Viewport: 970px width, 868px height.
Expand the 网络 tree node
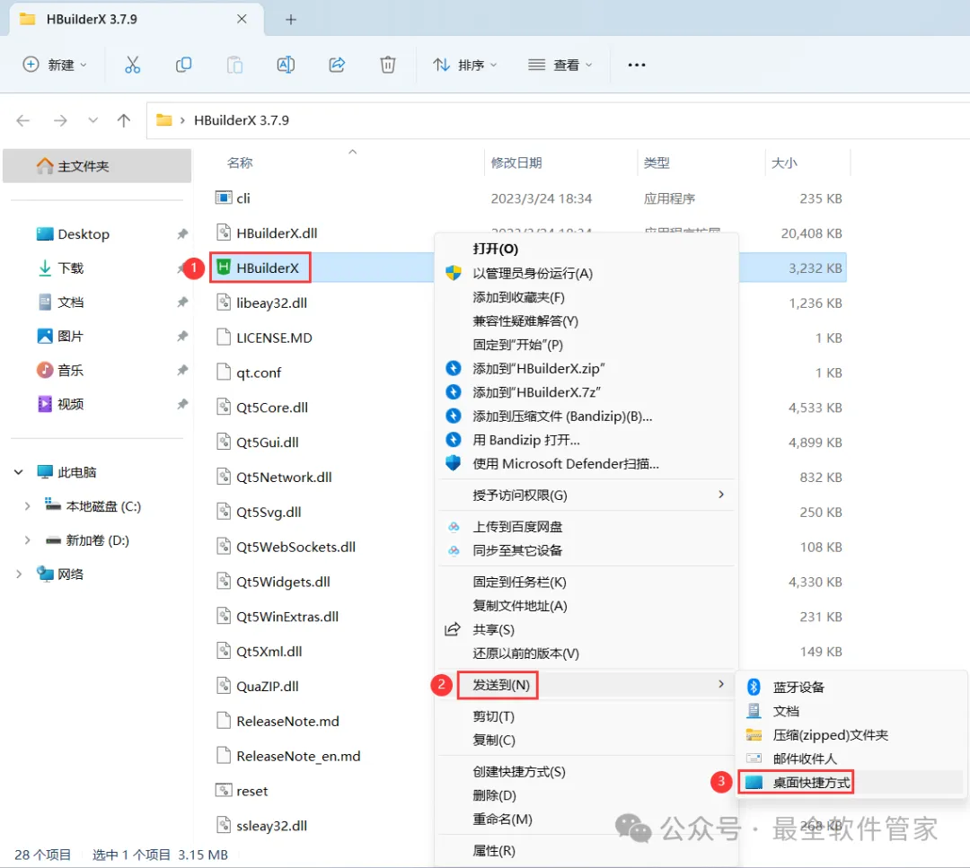tap(19, 574)
